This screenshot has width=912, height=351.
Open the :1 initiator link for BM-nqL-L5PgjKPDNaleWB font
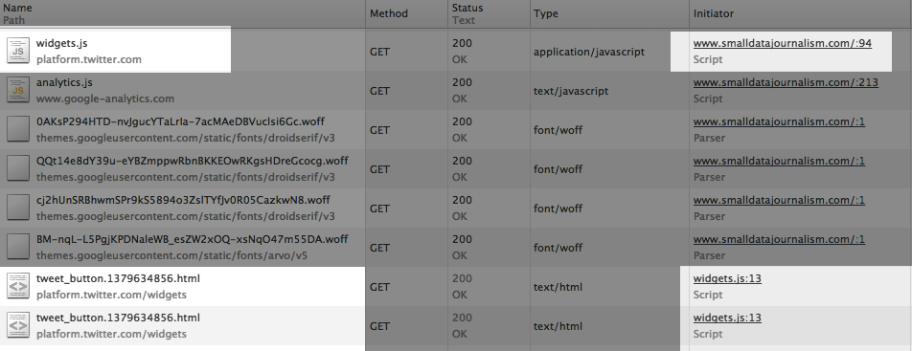click(779, 239)
